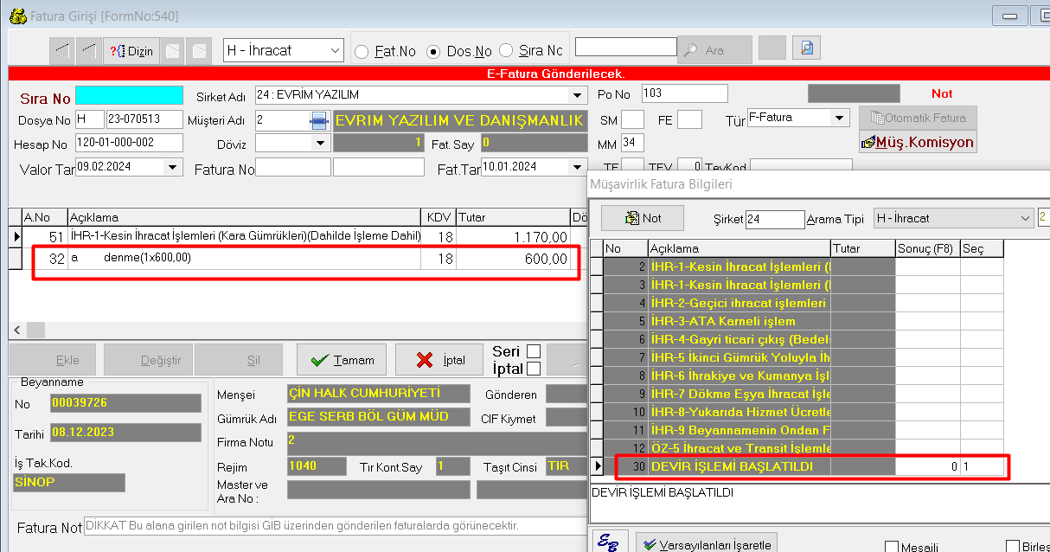This screenshot has height=552, width=1050.
Task: Select the Sıra No radio button
Action: (507, 51)
